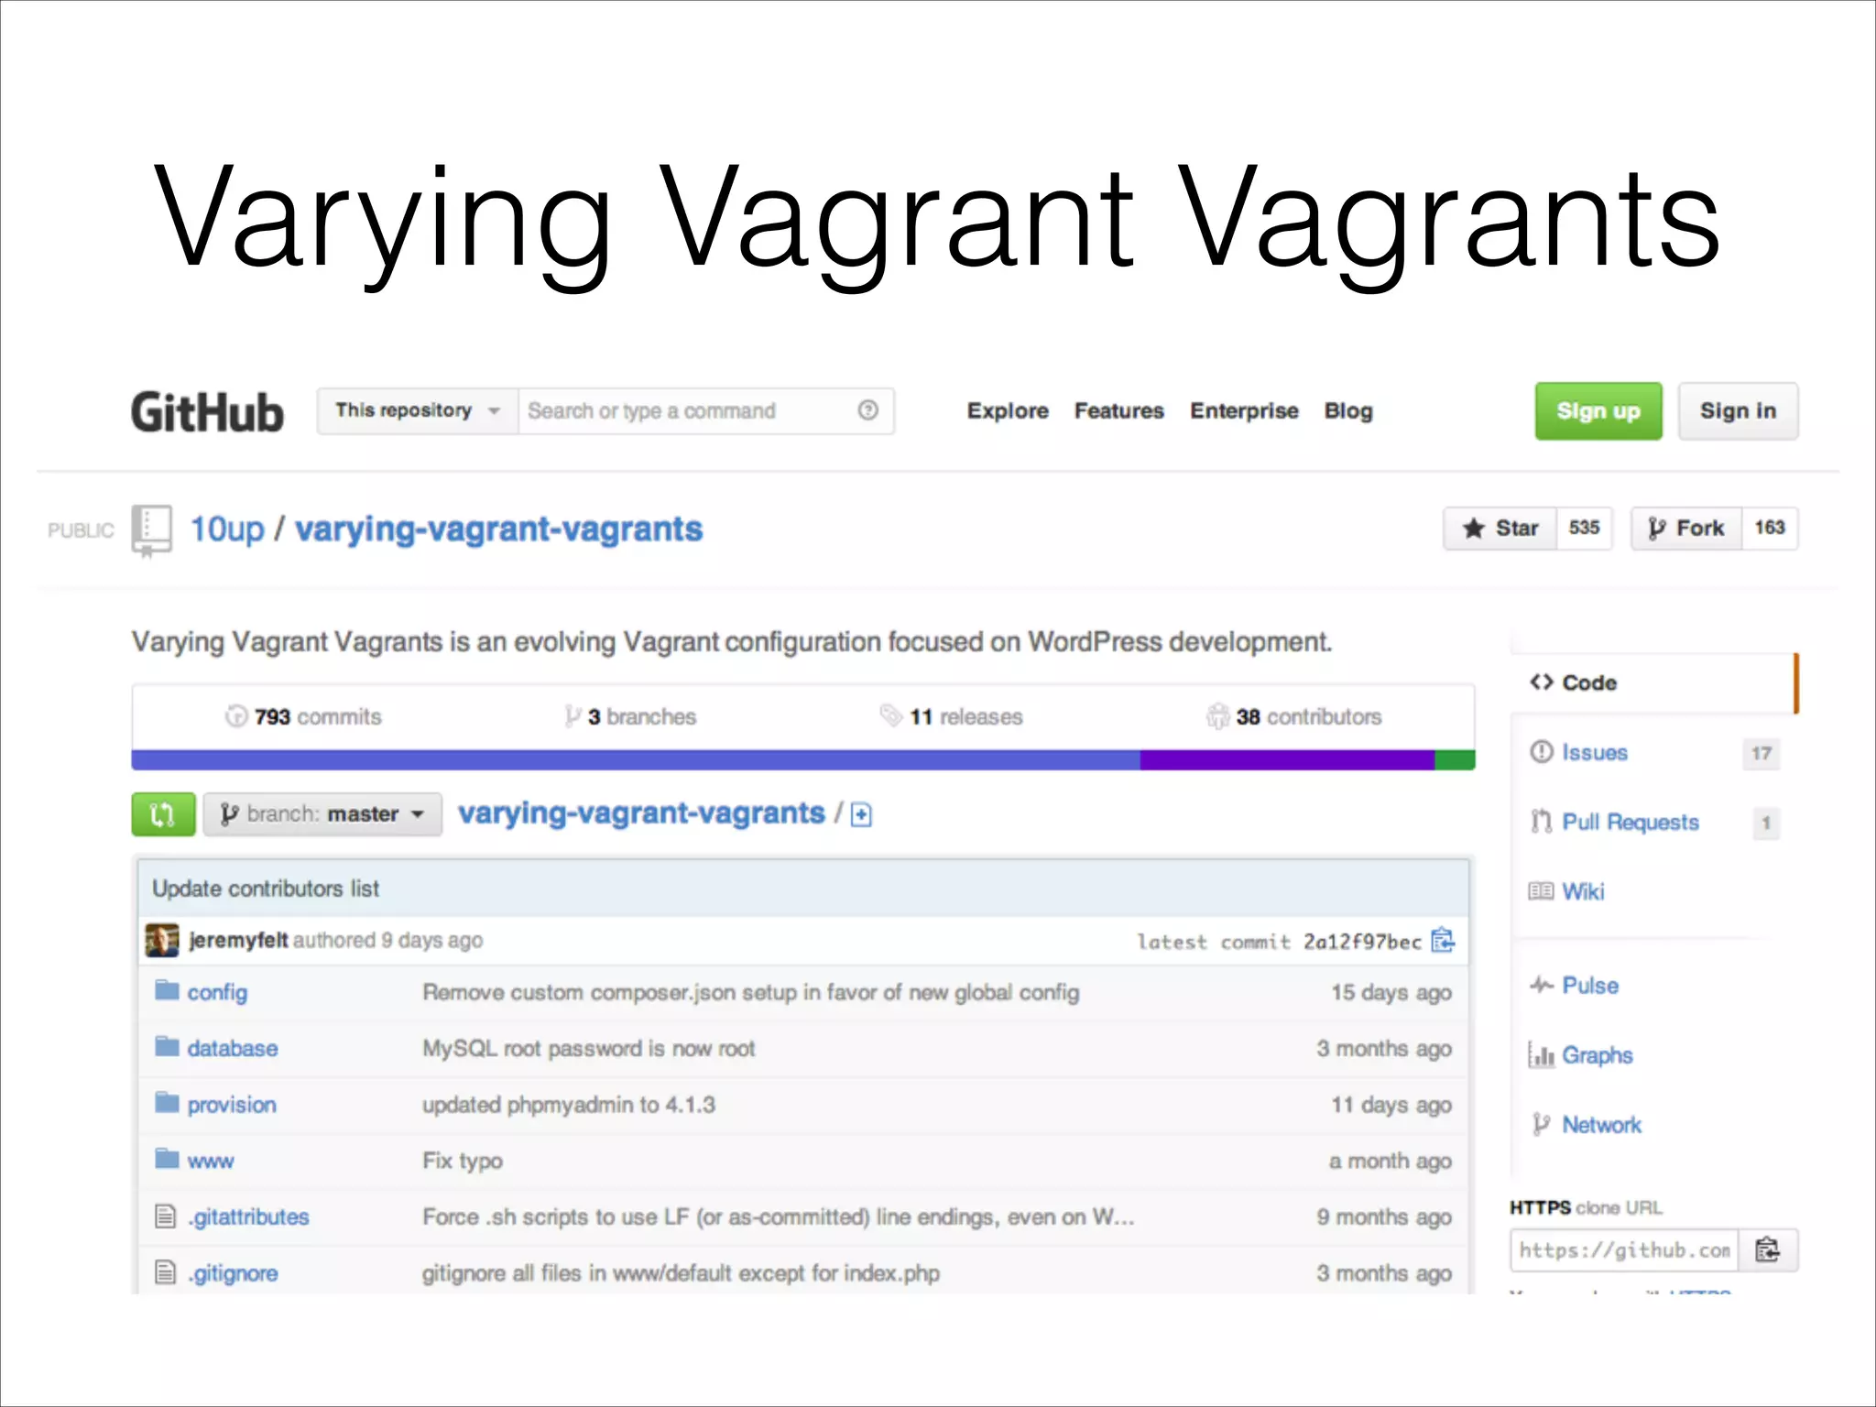This screenshot has height=1407, width=1876.
Task: Open commit hash 2a12f97bec
Action: point(1362,942)
